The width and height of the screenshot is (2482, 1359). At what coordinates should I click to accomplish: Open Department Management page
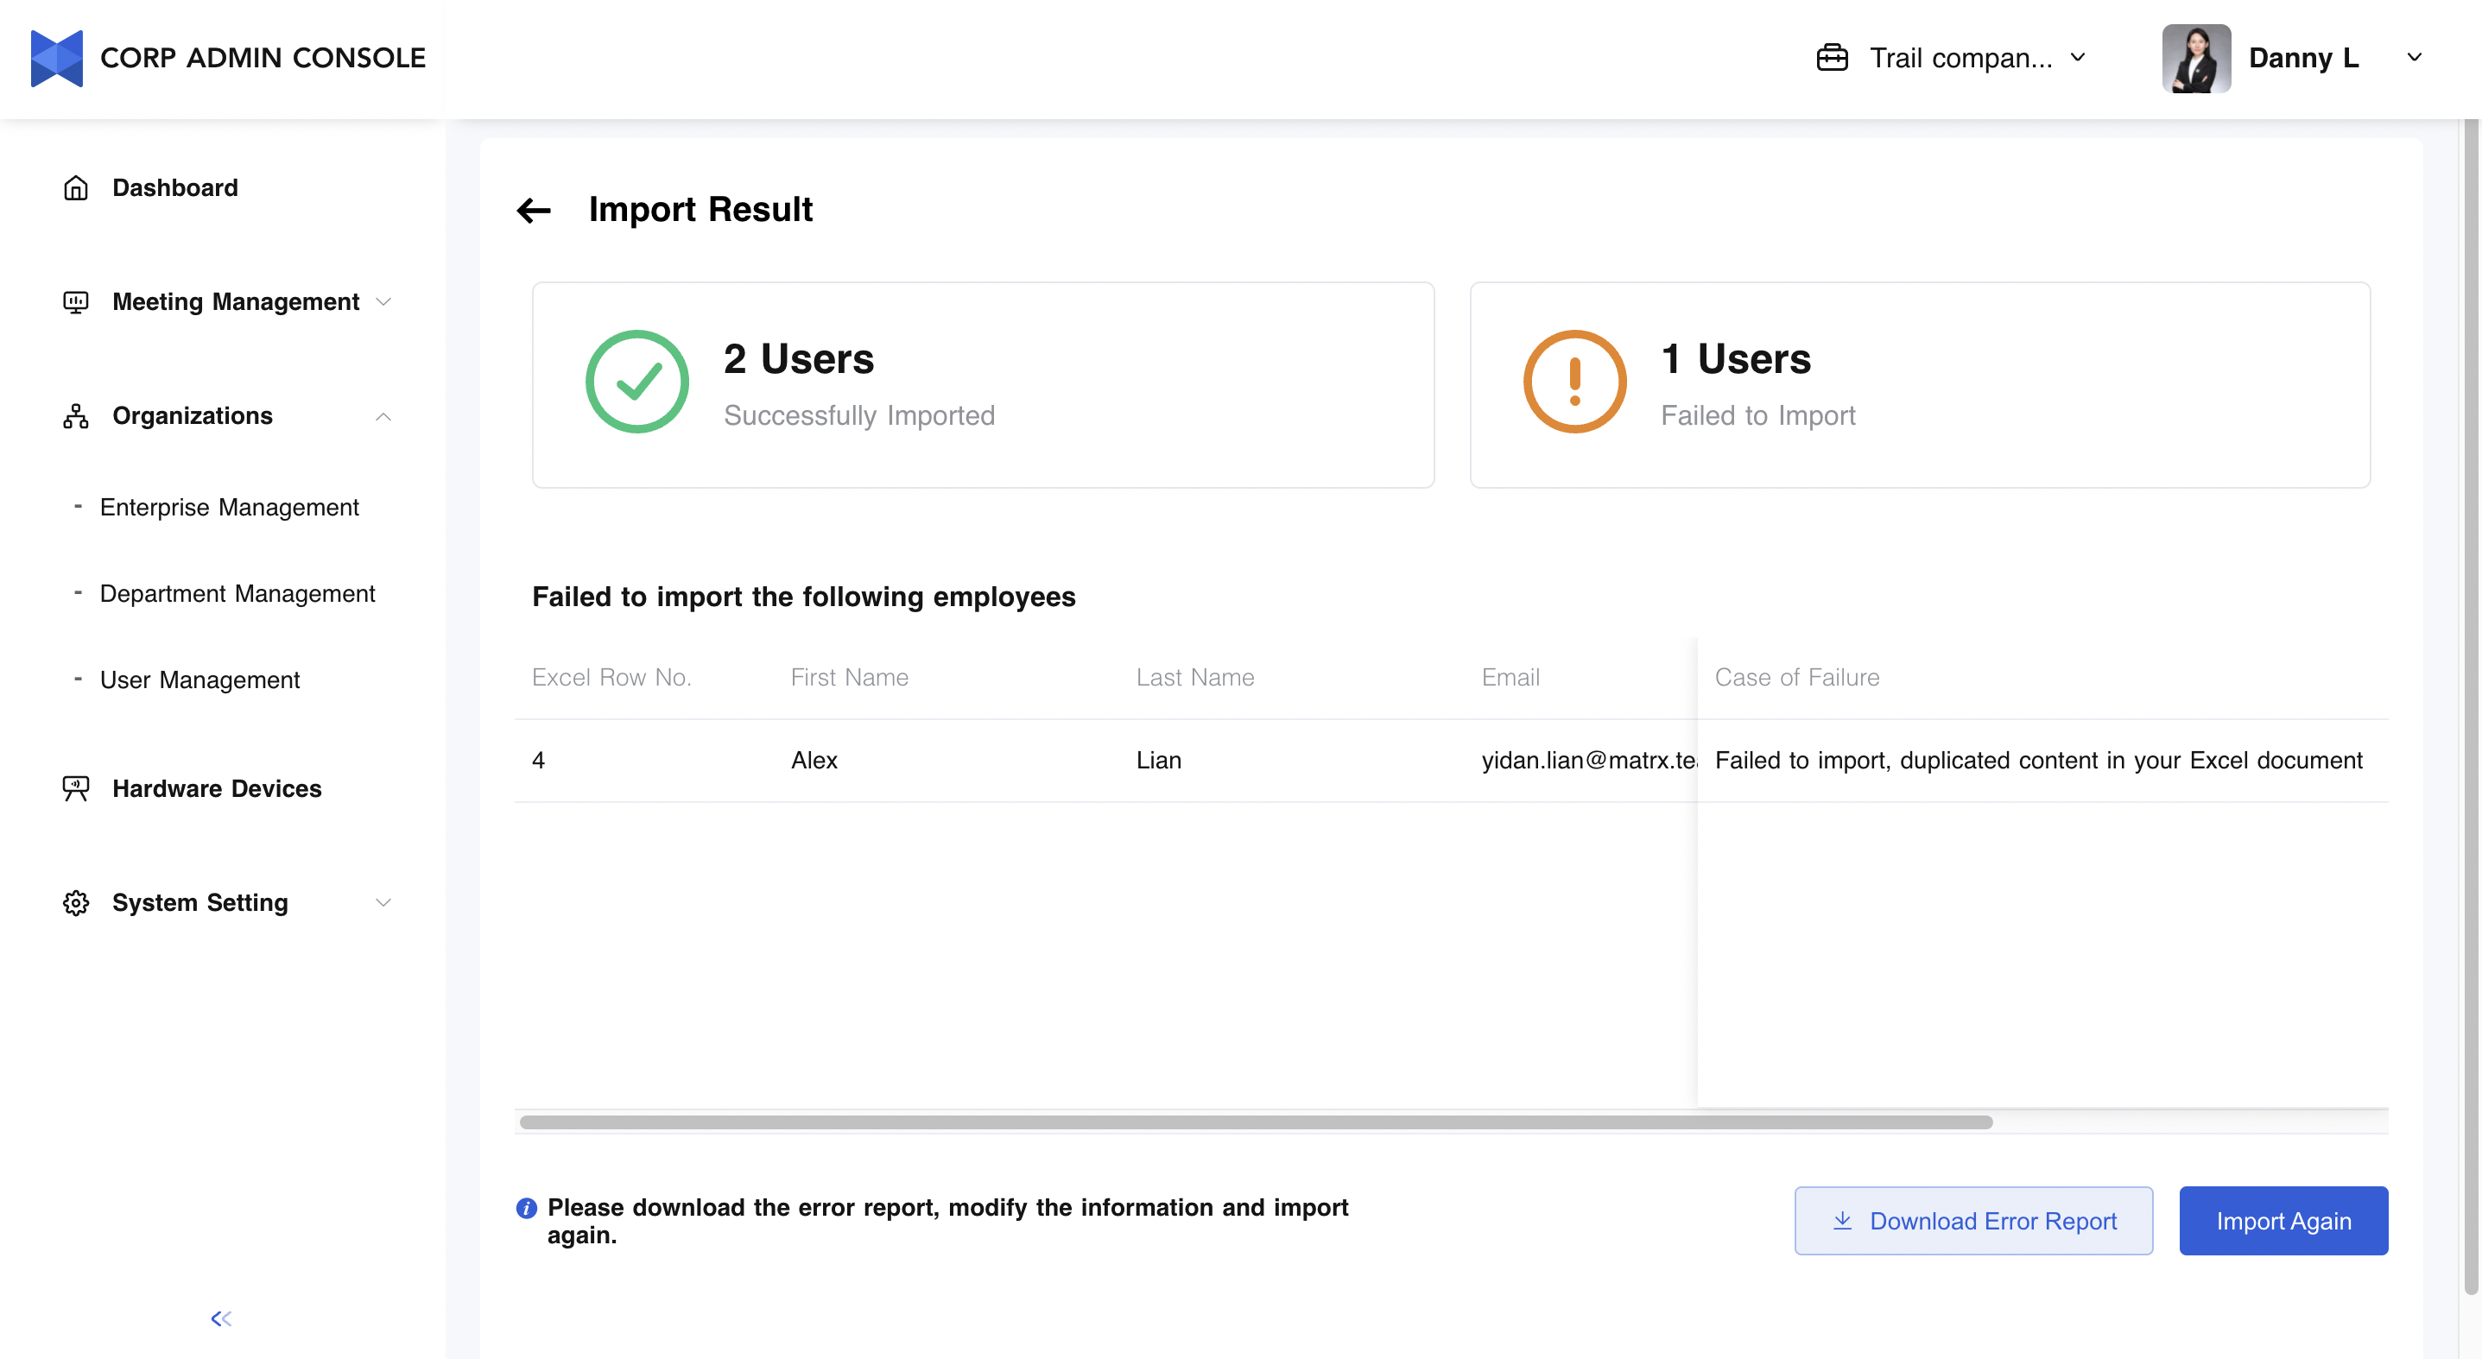tap(237, 593)
